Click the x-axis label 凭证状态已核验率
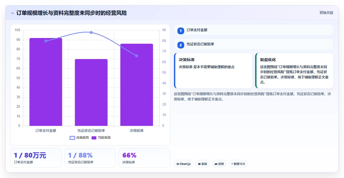Screen dimensions: 344x178 pos(91,131)
